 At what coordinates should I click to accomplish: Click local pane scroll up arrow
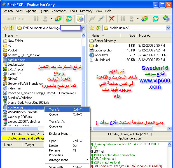click(84, 35)
